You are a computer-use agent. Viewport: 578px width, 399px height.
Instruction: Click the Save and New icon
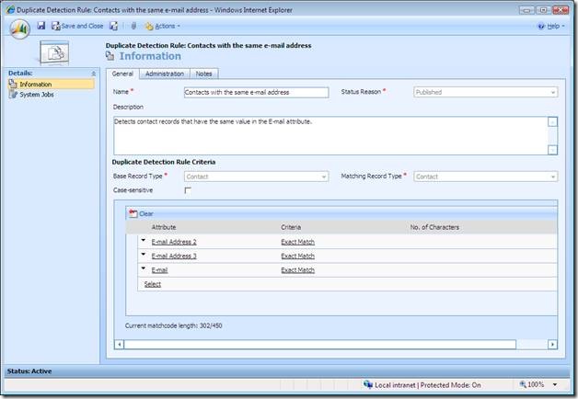point(114,26)
